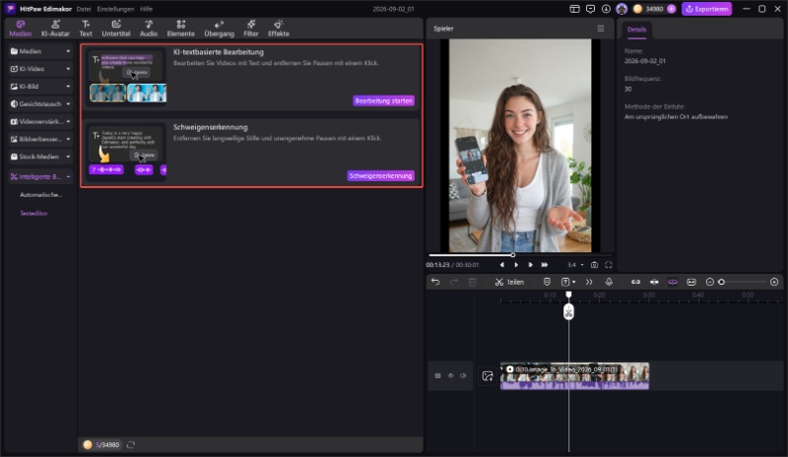
Task: Click the scissors split handle on playhead
Action: 568,312
